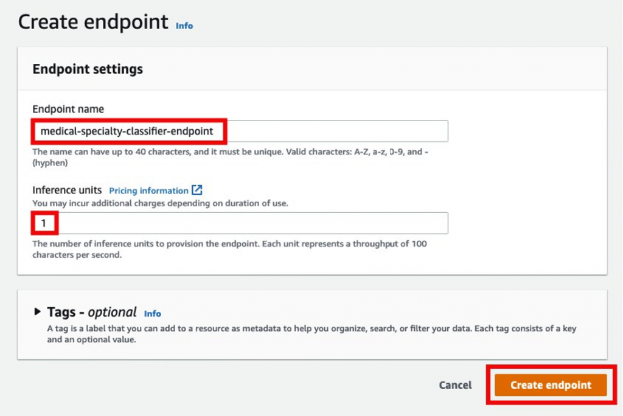Click the value 1 in Inference units
623x416 pixels.
44,223
